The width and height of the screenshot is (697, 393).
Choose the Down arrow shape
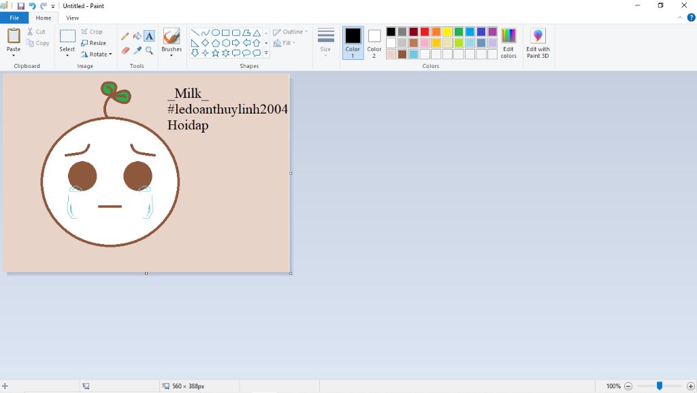pyautogui.click(x=195, y=53)
